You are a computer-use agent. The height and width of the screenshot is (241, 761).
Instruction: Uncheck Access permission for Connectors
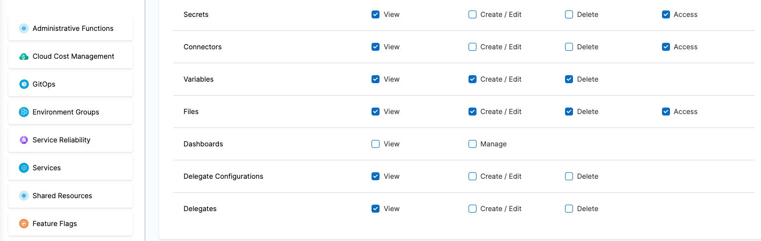[666, 47]
